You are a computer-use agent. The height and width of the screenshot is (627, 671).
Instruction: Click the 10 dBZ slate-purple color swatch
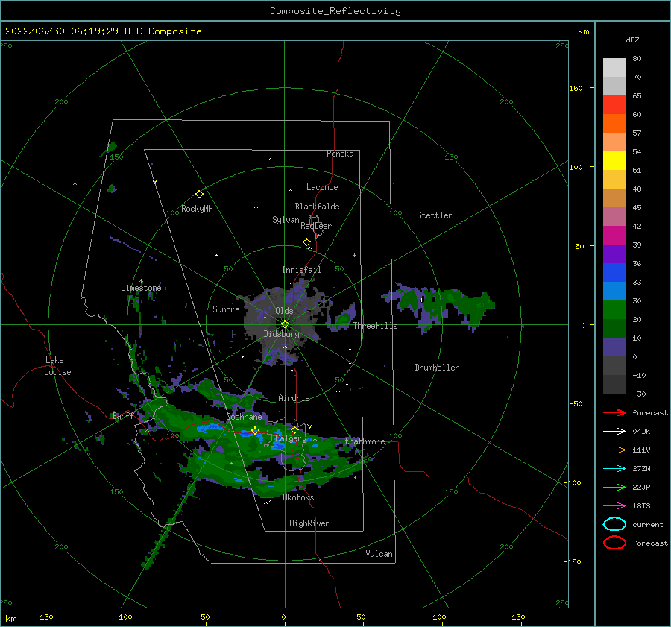click(x=614, y=347)
